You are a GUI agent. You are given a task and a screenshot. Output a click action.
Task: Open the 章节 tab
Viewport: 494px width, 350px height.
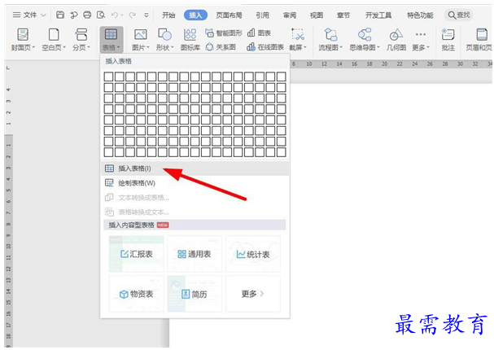343,15
